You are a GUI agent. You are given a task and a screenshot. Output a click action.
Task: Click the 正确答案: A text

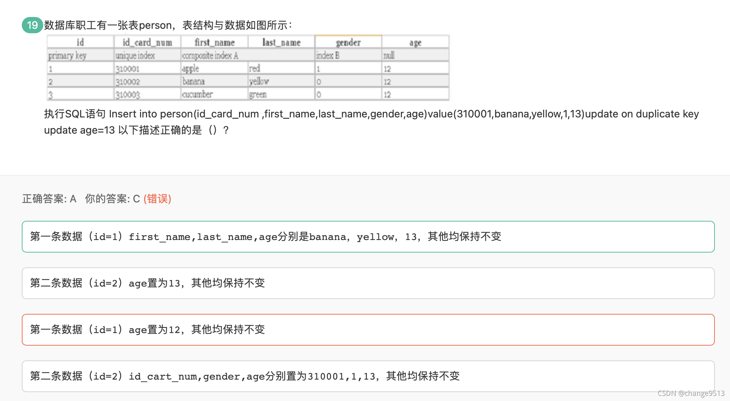[49, 199]
